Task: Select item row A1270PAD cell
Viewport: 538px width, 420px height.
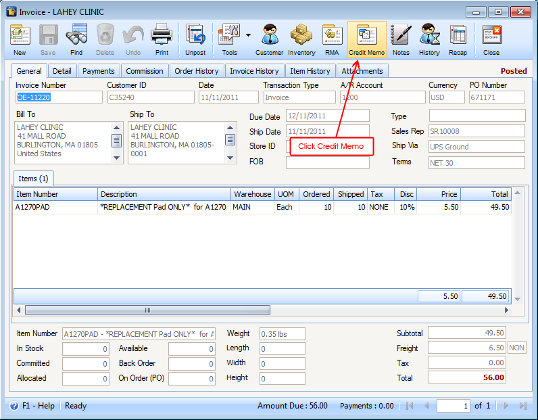Action: [x=55, y=207]
